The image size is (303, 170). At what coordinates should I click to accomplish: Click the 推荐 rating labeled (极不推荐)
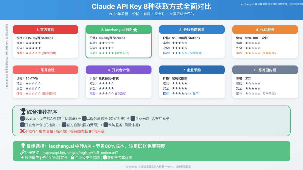click(x=36, y=93)
